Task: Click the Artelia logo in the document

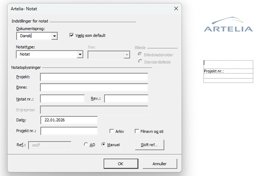Action: [228, 24]
